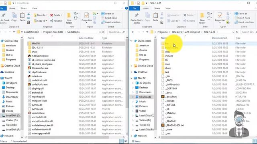Go back in SDL-1.2.15 window
The height and width of the screenshot is (144, 257).
133,32
